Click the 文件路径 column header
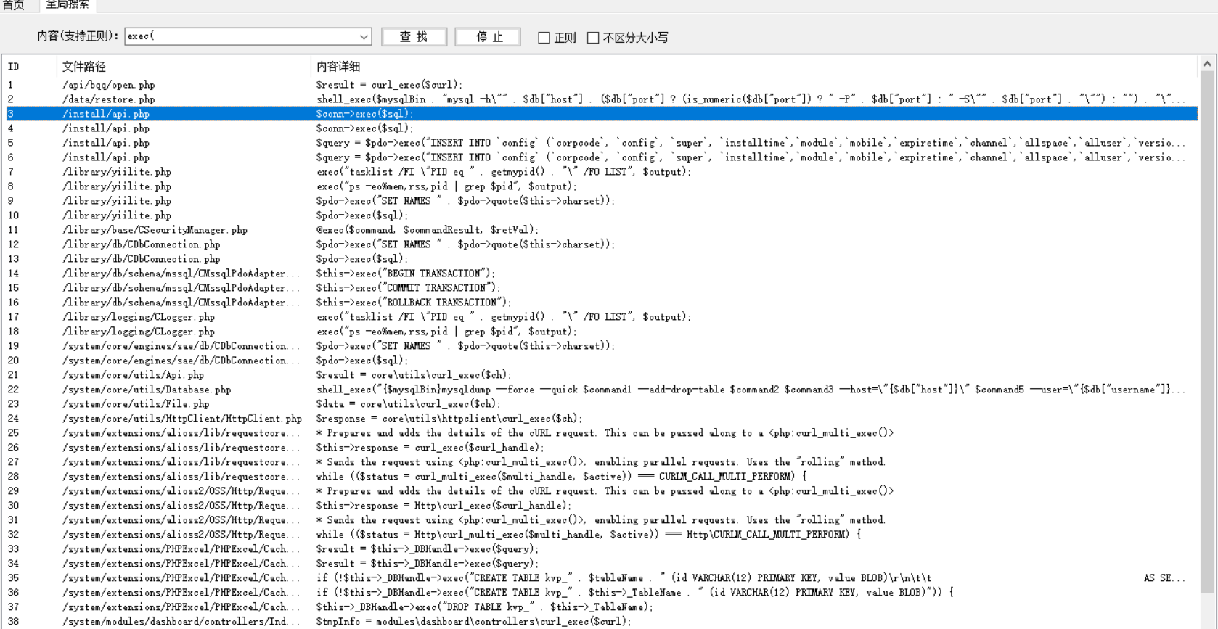 click(x=184, y=67)
